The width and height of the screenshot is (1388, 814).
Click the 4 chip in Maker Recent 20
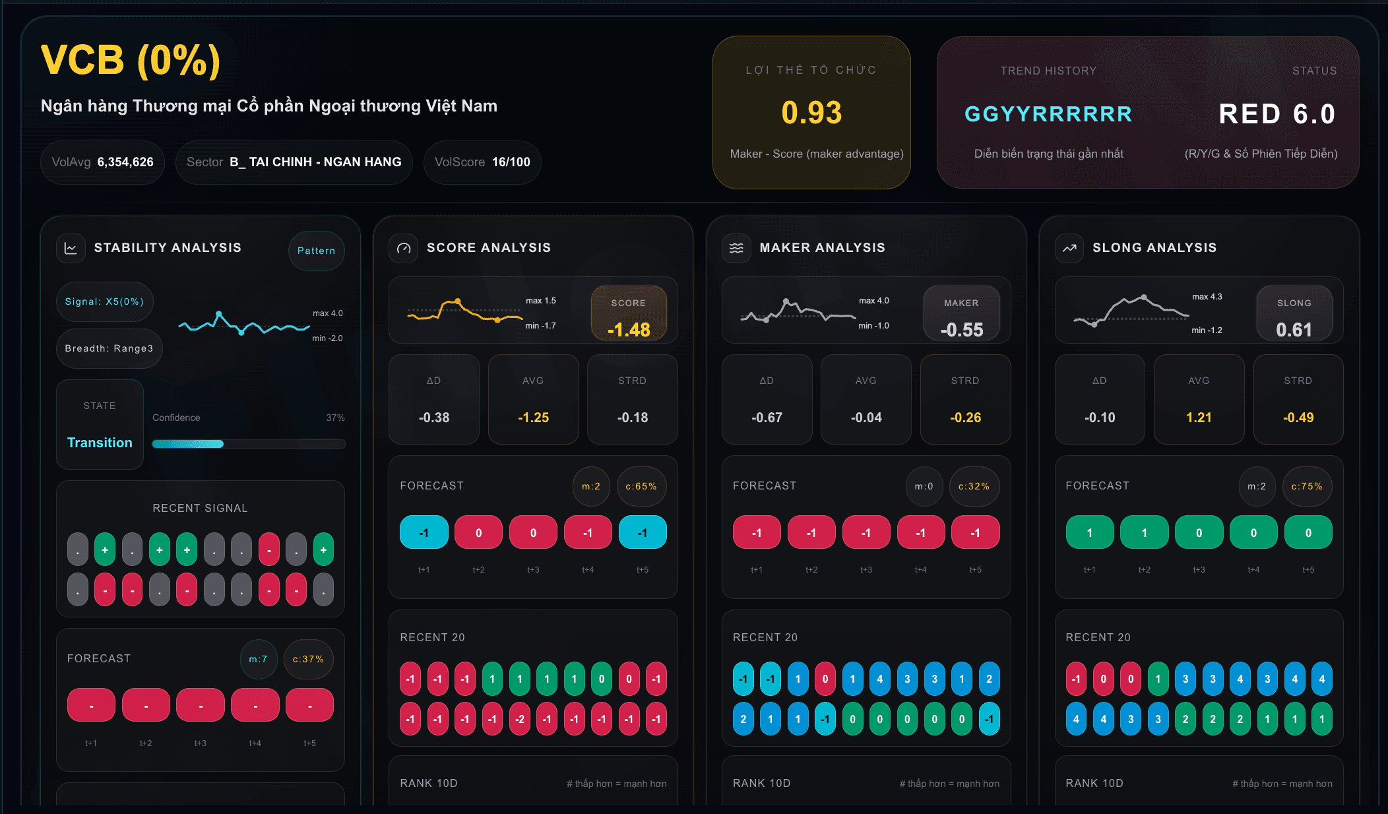pyautogui.click(x=880, y=679)
